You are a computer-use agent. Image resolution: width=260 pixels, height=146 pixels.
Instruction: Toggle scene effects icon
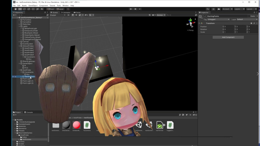coord(80,15)
